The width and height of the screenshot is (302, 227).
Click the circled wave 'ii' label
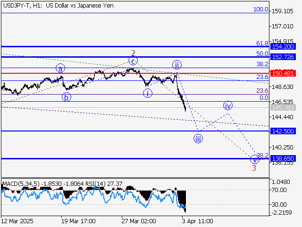[x=176, y=65]
